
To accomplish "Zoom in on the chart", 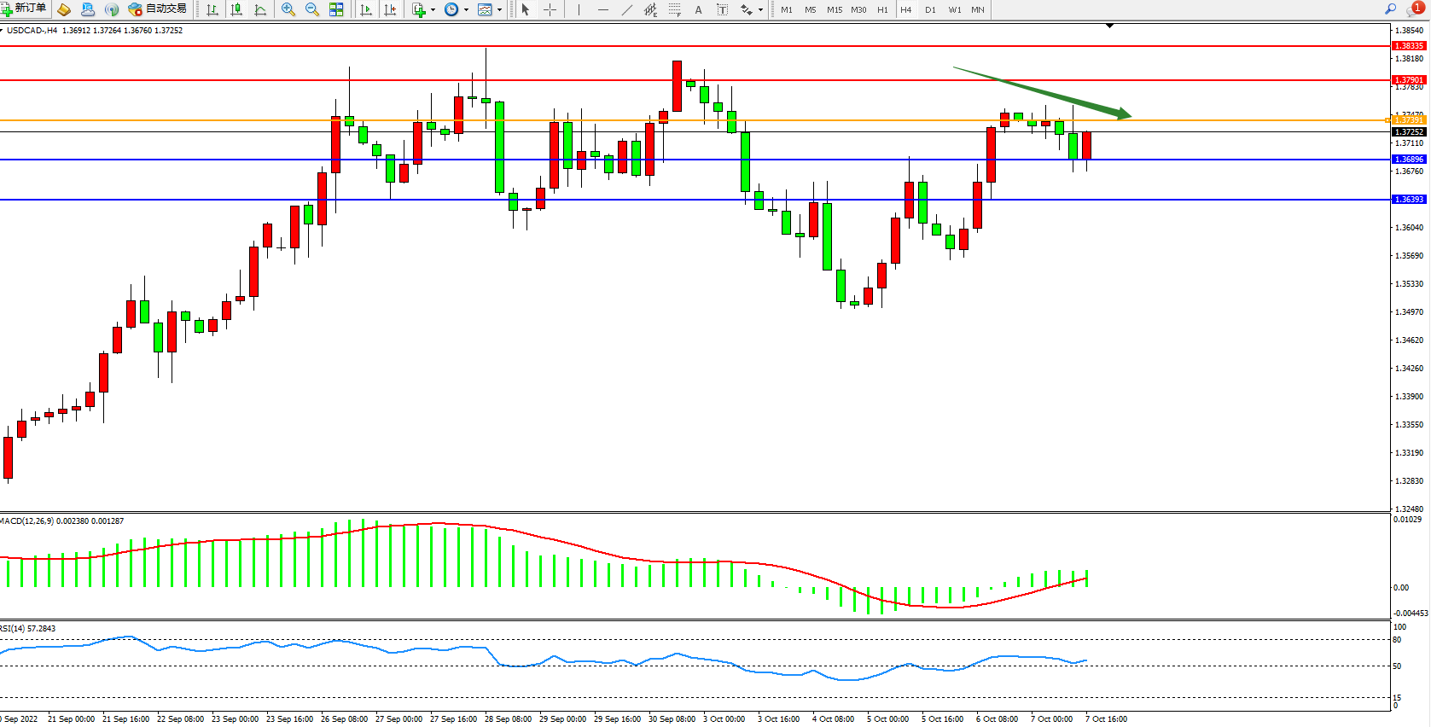I will coord(288,9).
